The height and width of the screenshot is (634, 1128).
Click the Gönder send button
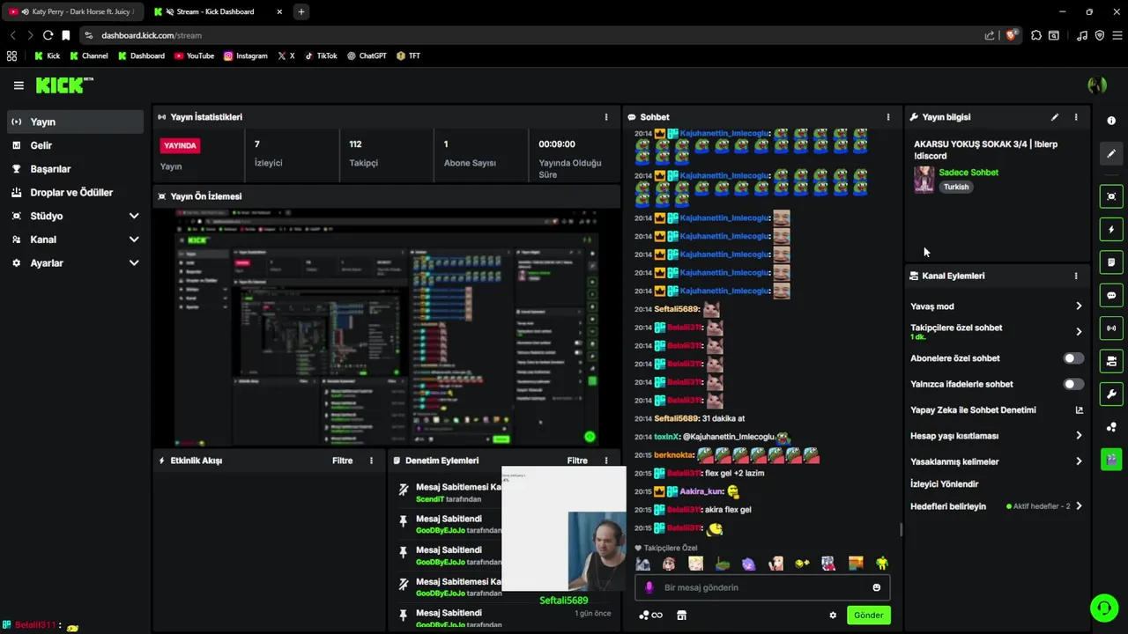coord(868,616)
